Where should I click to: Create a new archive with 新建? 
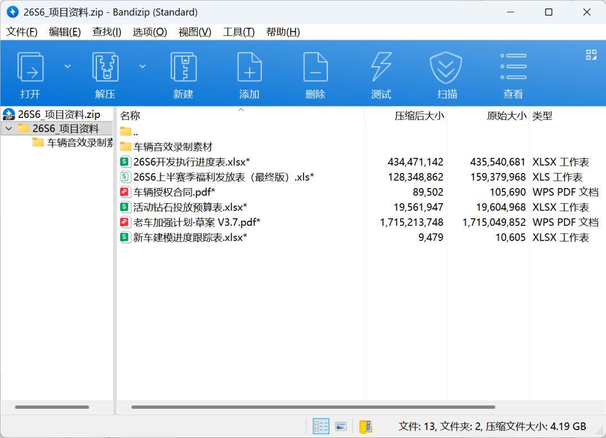183,75
